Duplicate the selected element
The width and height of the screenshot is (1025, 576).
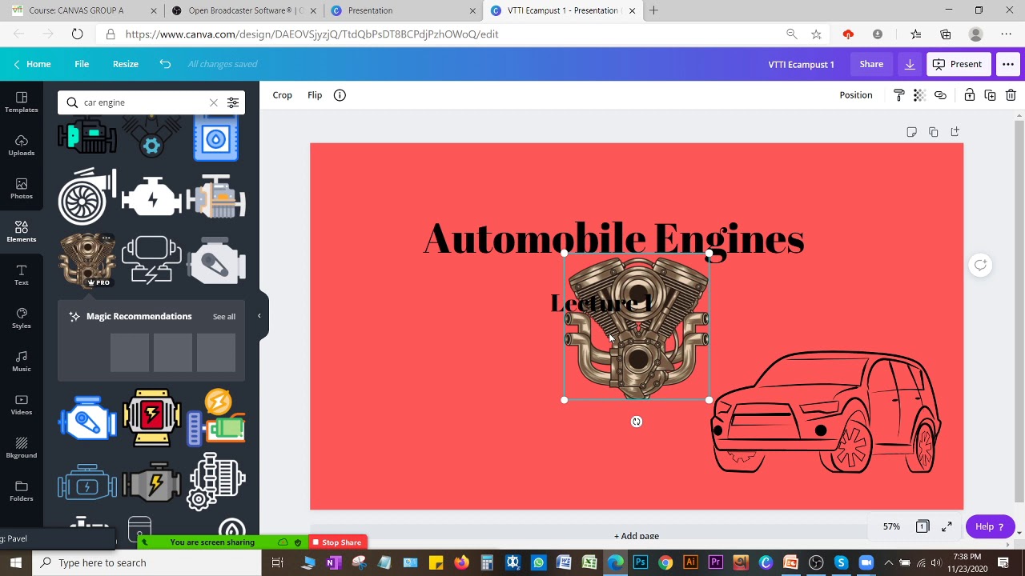click(x=990, y=95)
